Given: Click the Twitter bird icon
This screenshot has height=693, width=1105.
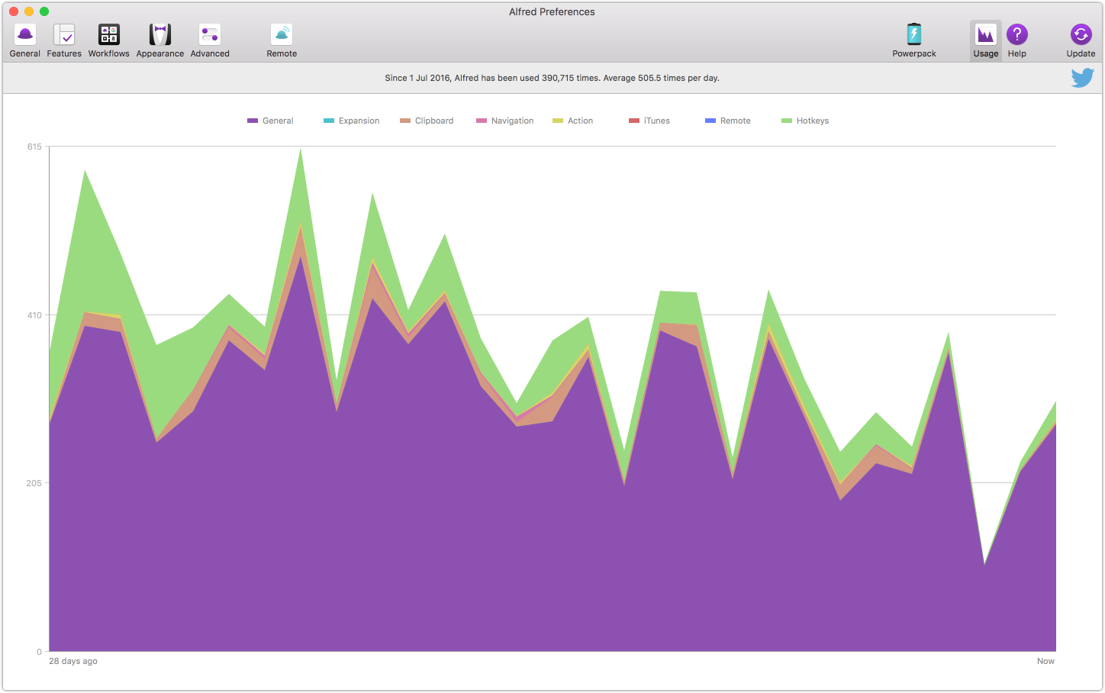Looking at the screenshot, I should [1082, 77].
